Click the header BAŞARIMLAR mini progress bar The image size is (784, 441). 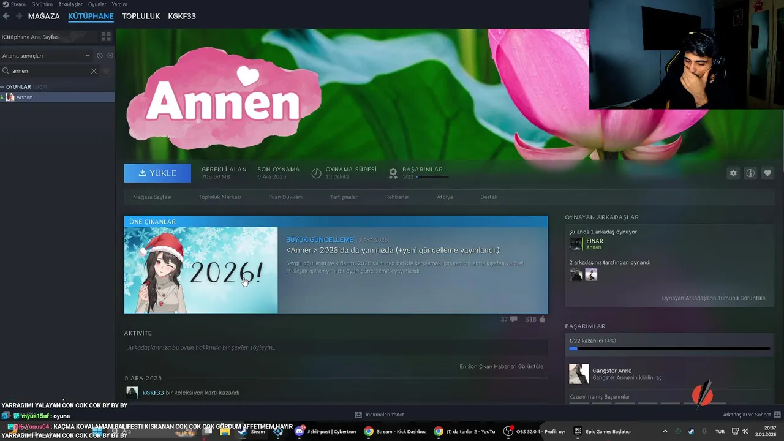432,177
